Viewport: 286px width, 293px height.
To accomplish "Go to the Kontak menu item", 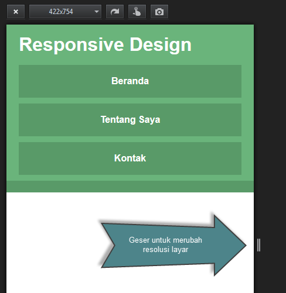I will tap(130, 158).
